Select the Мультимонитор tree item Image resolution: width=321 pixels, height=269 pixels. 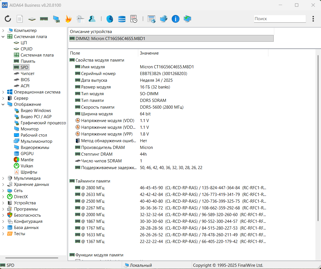36,141
